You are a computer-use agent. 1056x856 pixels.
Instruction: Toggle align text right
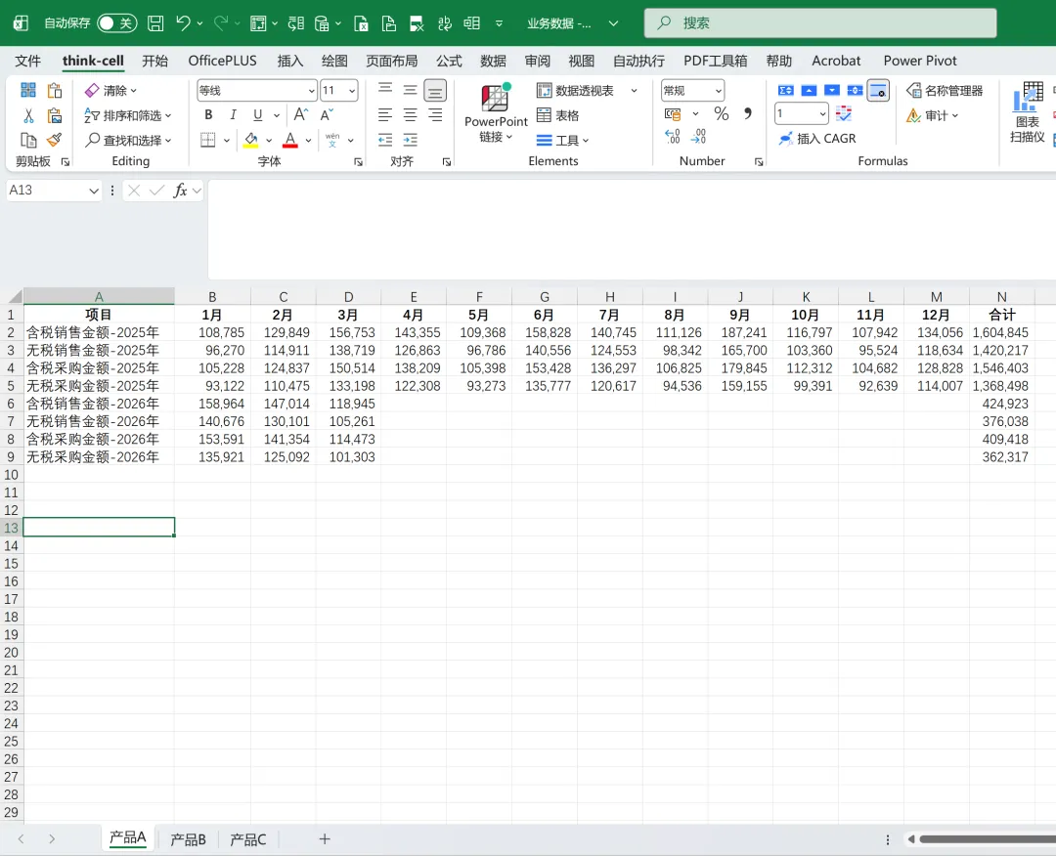tap(435, 115)
